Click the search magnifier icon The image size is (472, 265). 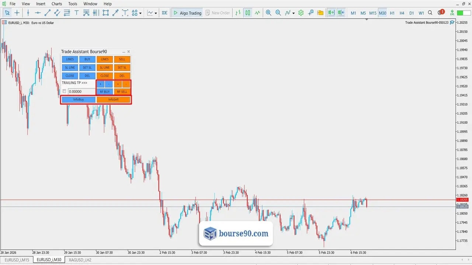430,13
